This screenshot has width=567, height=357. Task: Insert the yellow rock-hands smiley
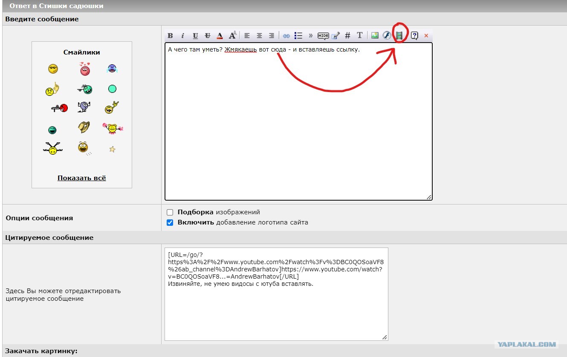pyautogui.click(x=111, y=107)
